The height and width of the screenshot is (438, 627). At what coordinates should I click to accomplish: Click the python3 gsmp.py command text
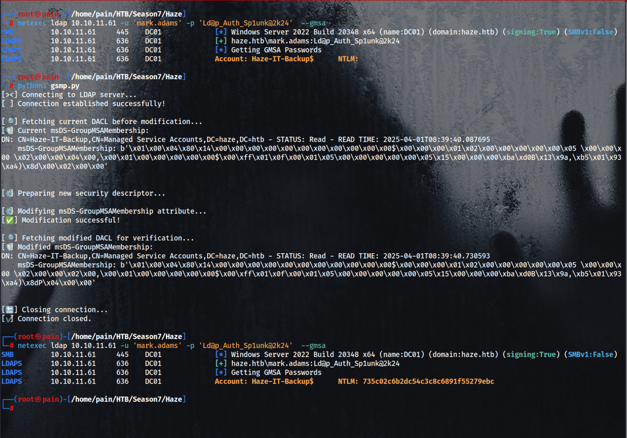[x=48, y=86]
